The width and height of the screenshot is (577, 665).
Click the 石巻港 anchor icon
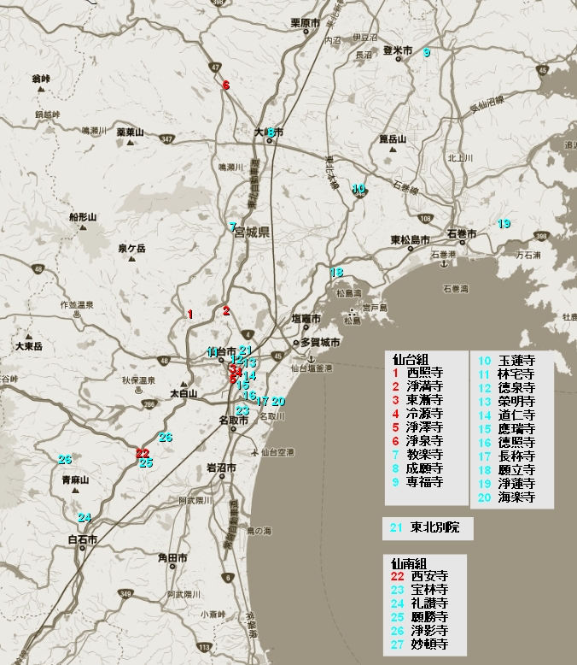pyautogui.click(x=444, y=264)
